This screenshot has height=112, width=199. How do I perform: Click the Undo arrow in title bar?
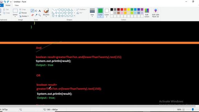pyautogui.click(x=5, y=2)
